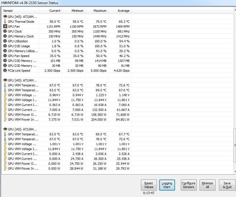The image size is (236, 197).
Task: Click the PCIe Link Speed average 4.620 Gbps
Action: click(122, 71)
